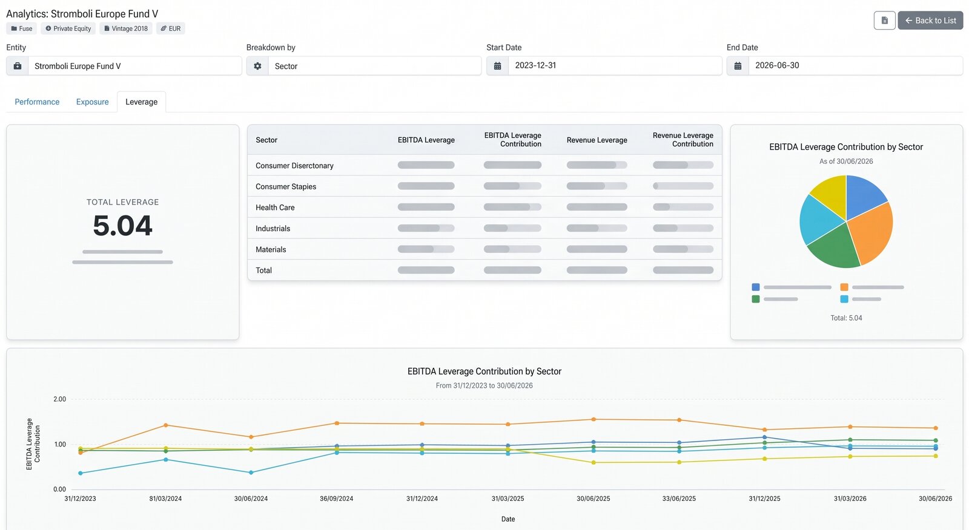The width and height of the screenshot is (969, 530).
Task: Click the briefcase icon beside Entity field
Action: point(18,66)
